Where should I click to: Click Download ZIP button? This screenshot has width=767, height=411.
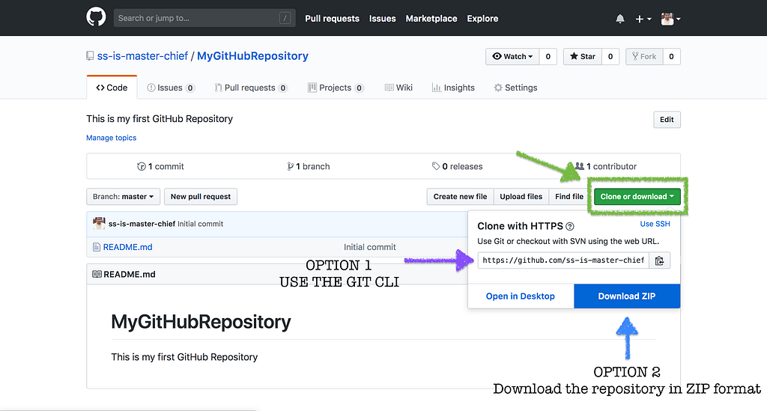tap(627, 296)
